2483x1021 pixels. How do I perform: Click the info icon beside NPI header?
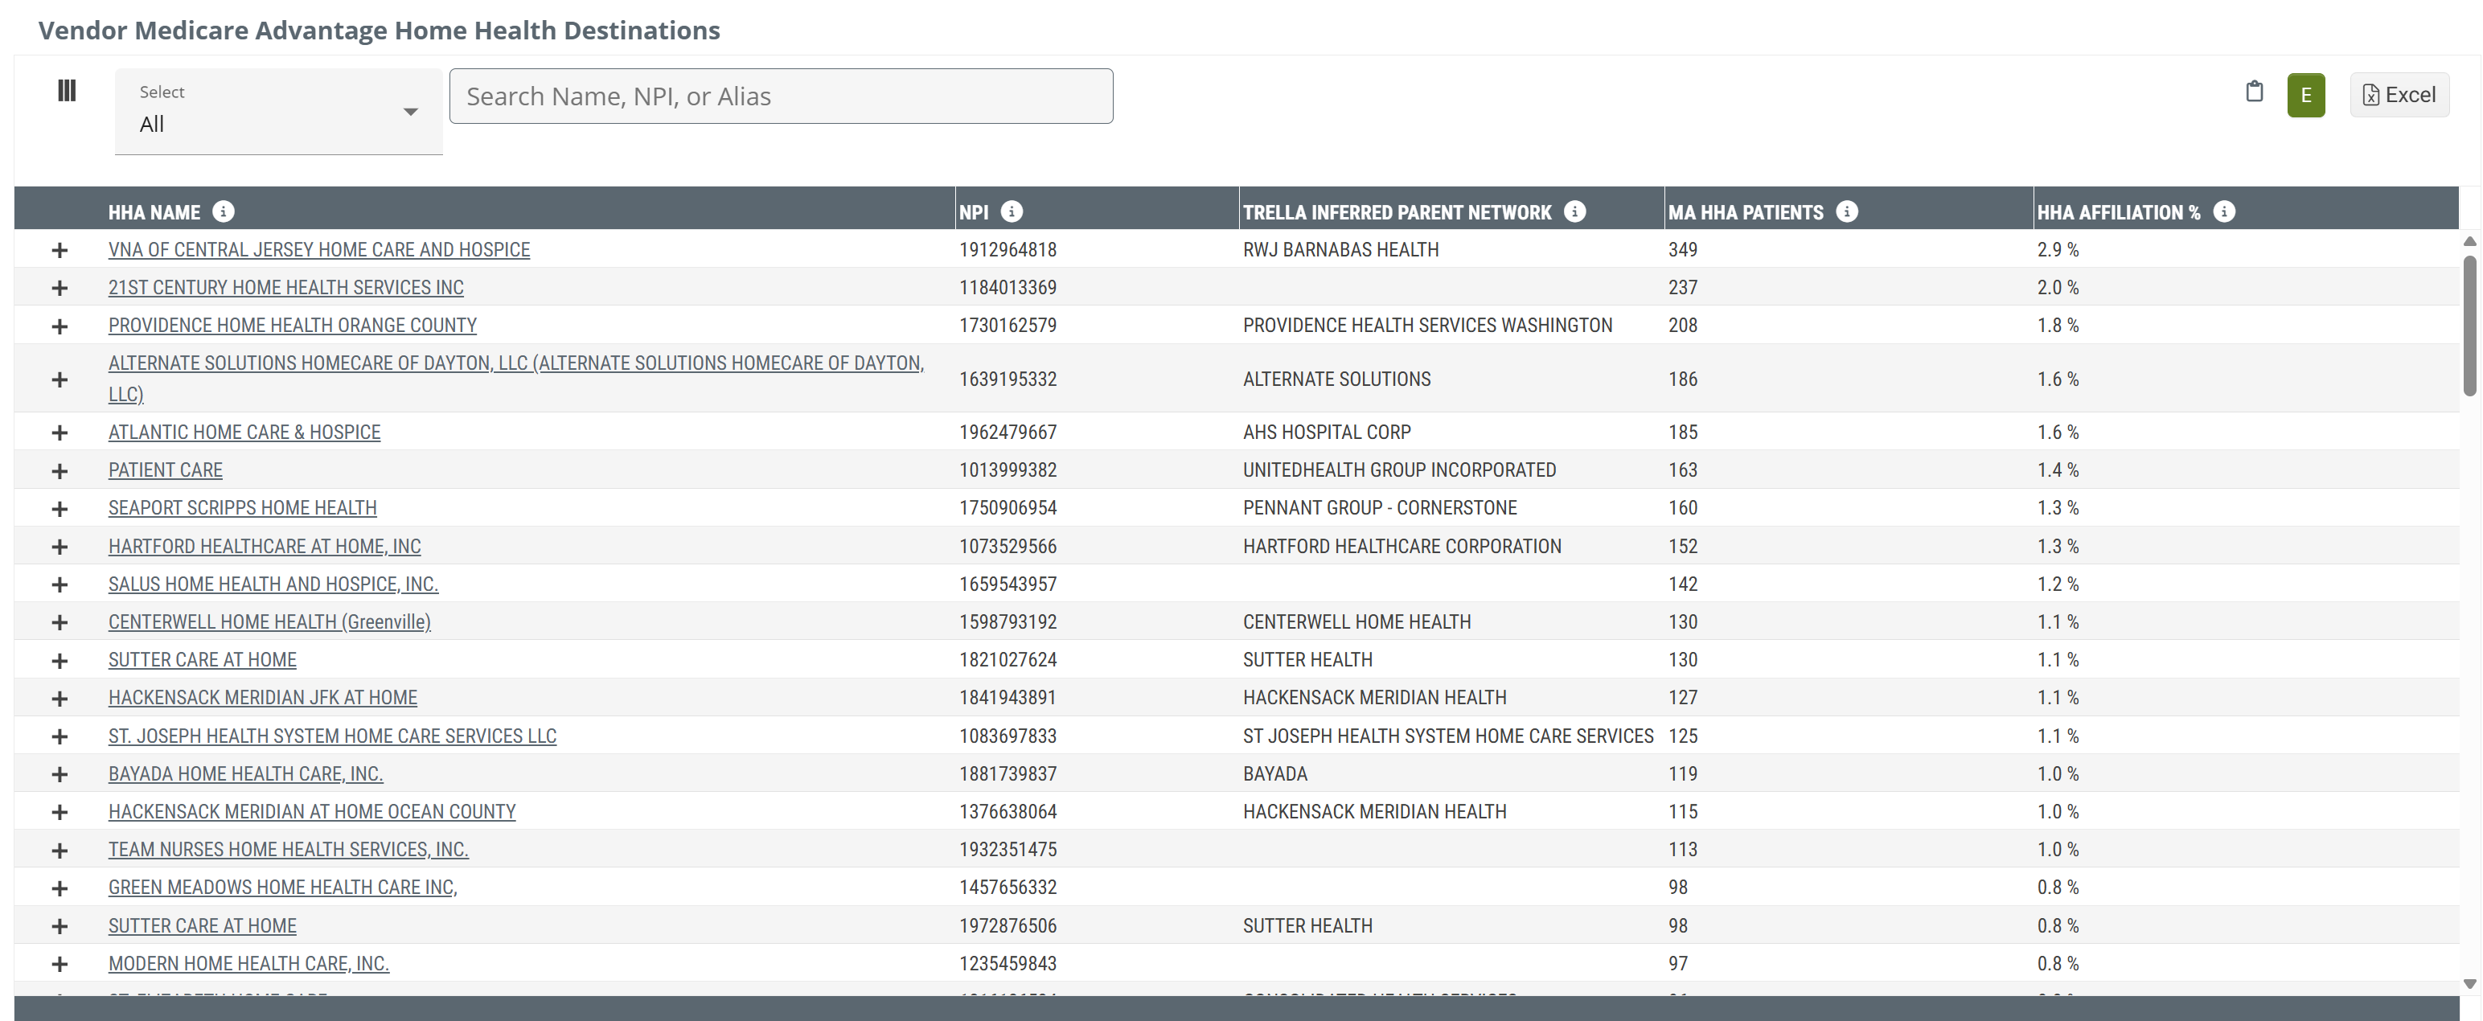(x=1011, y=211)
